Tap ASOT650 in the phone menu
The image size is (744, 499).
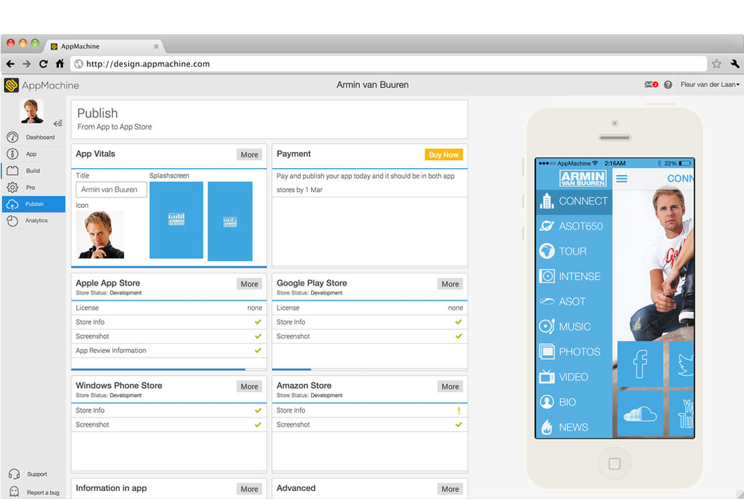pyautogui.click(x=574, y=226)
